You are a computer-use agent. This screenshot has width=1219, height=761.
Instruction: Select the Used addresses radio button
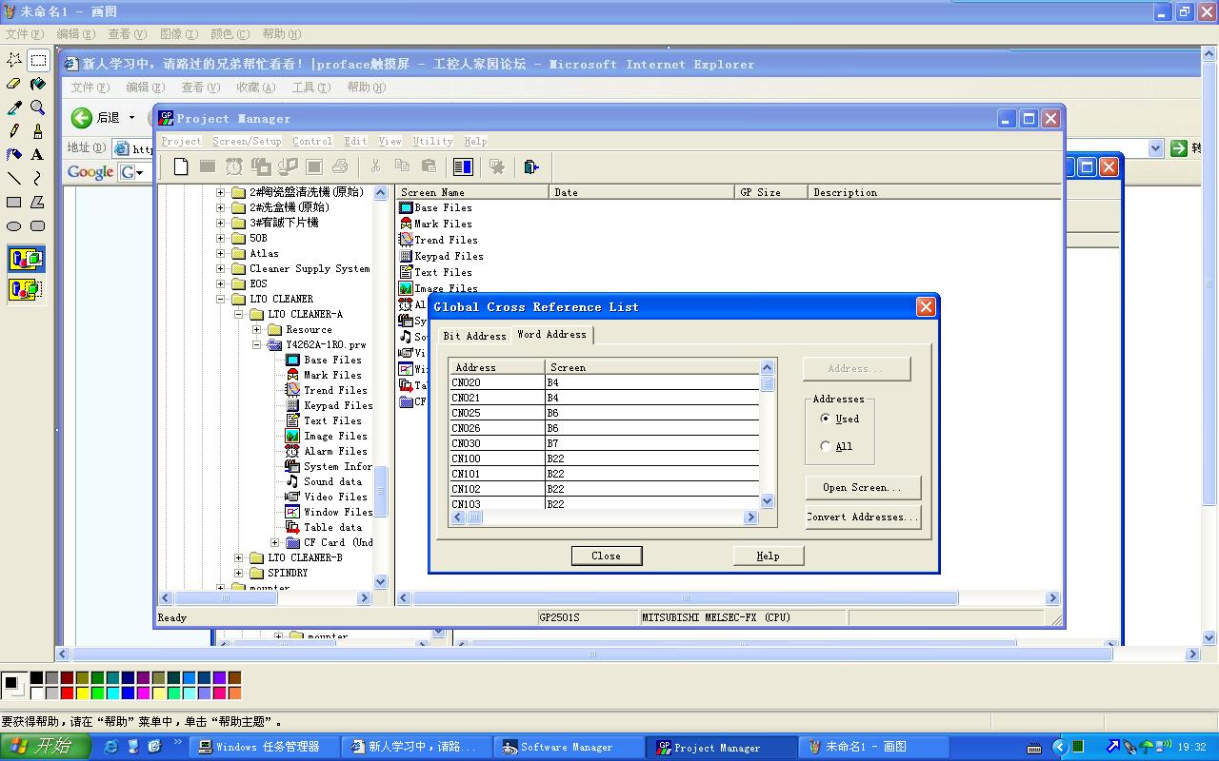point(826,419)
